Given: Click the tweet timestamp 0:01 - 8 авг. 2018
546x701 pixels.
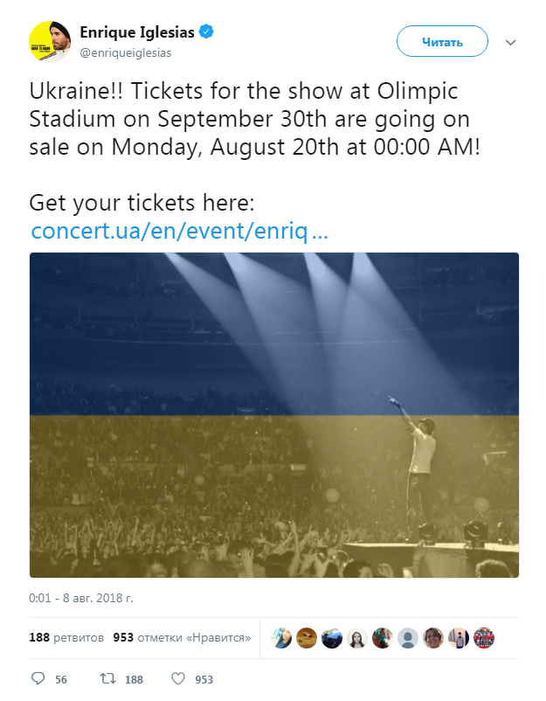Looking at the screenshot, I should [x=81, y=599].
